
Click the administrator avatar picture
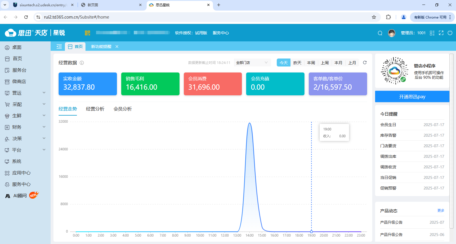click(392, 33)
